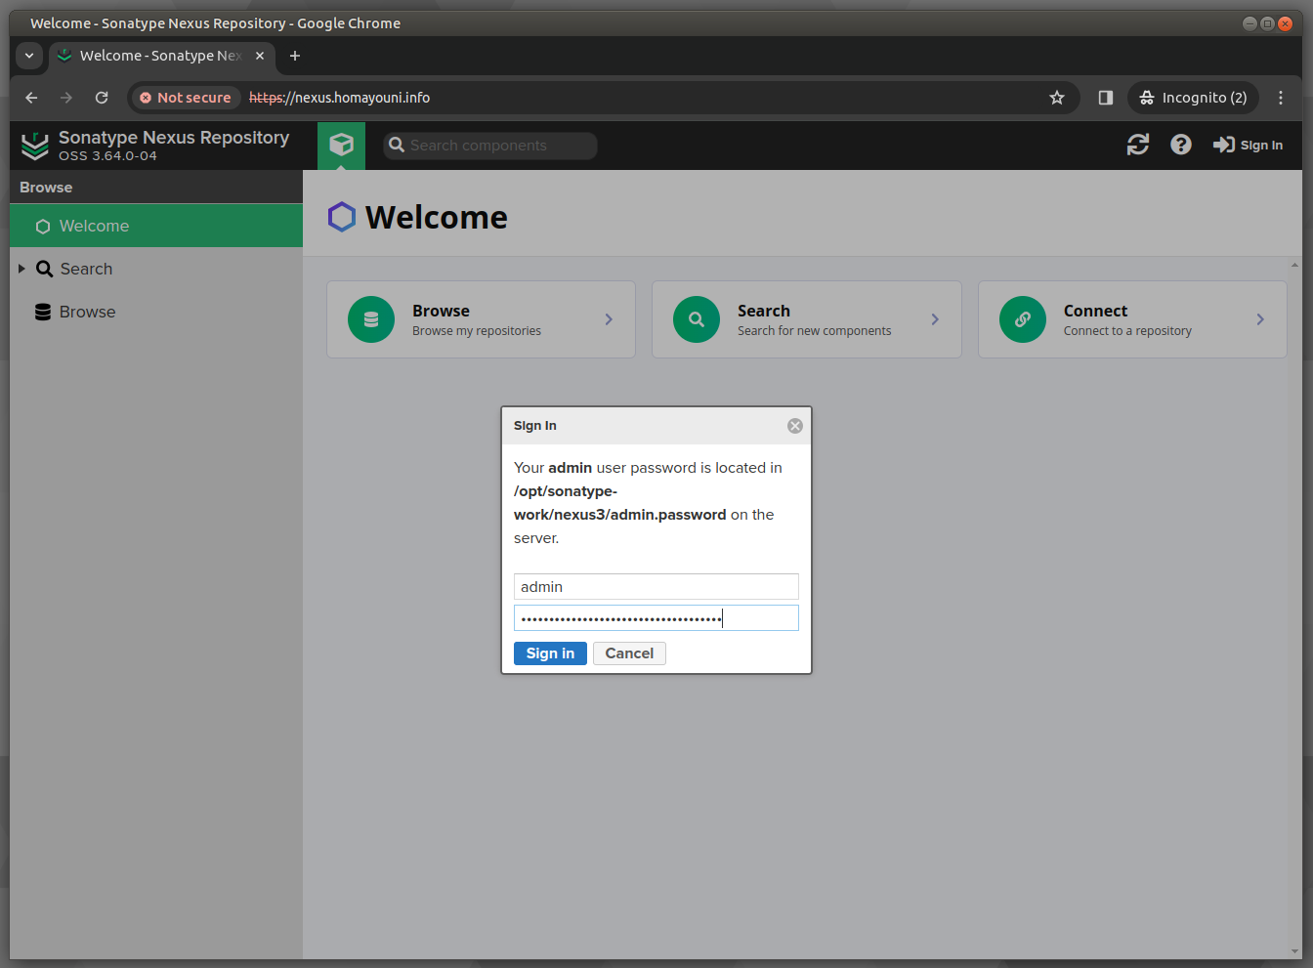Go back with browser back arrow
Viewport: 1313px width, 968px height.
pos(31,98)
